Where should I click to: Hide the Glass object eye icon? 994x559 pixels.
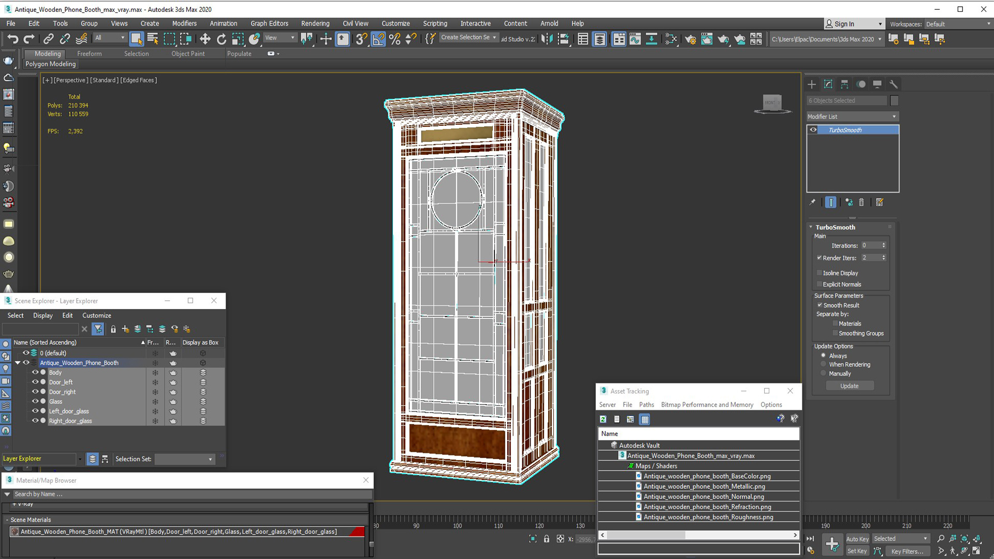point(35,402)
